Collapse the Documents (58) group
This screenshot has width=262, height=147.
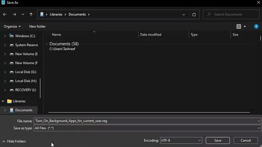click(46, 44)
